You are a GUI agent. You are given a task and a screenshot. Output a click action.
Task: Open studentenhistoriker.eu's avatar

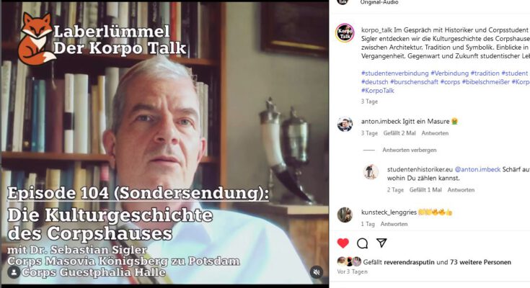tap(371, 172)
